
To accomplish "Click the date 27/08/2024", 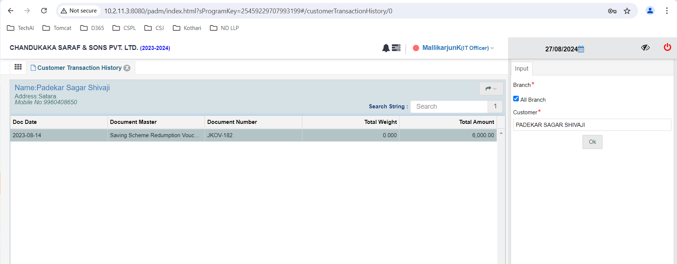I will click(x=561, y=49).
